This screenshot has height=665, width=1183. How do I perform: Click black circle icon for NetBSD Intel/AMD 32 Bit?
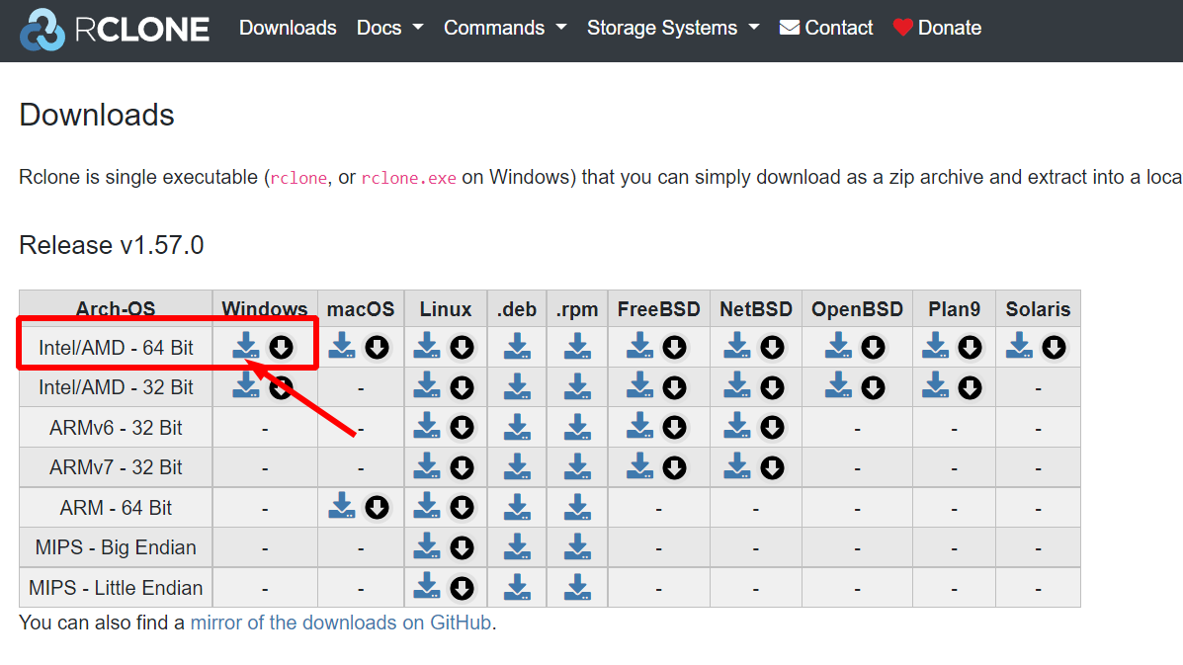[772, 387]
